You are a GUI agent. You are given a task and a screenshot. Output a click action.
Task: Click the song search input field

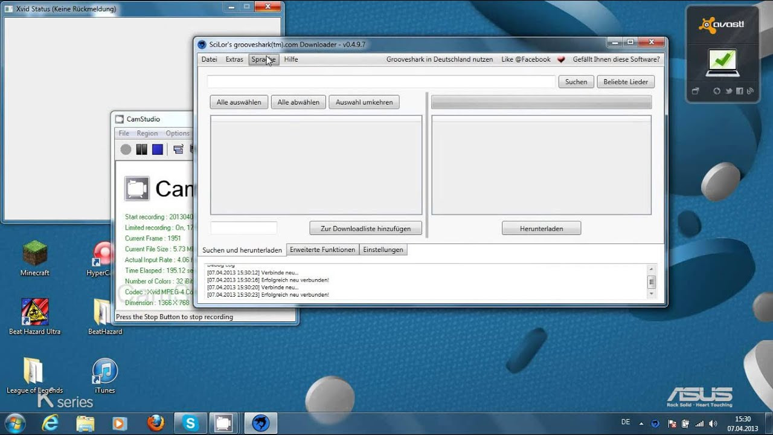[381, 82]
